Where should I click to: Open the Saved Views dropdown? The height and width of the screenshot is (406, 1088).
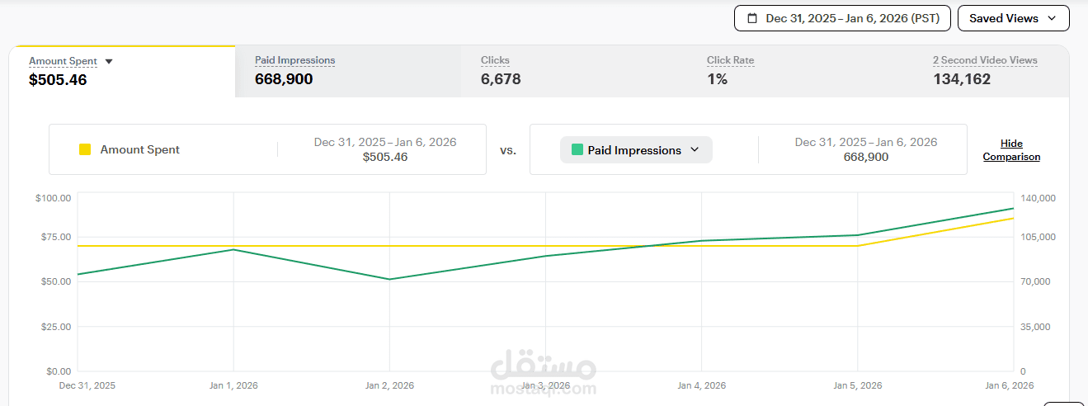(x=1013, y=18)
